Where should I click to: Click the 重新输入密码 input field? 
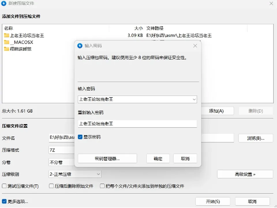[137, 124]
